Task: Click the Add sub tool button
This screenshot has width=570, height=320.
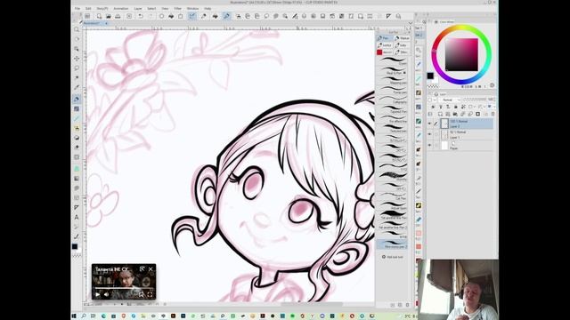Action: click(x=393, y=257)
